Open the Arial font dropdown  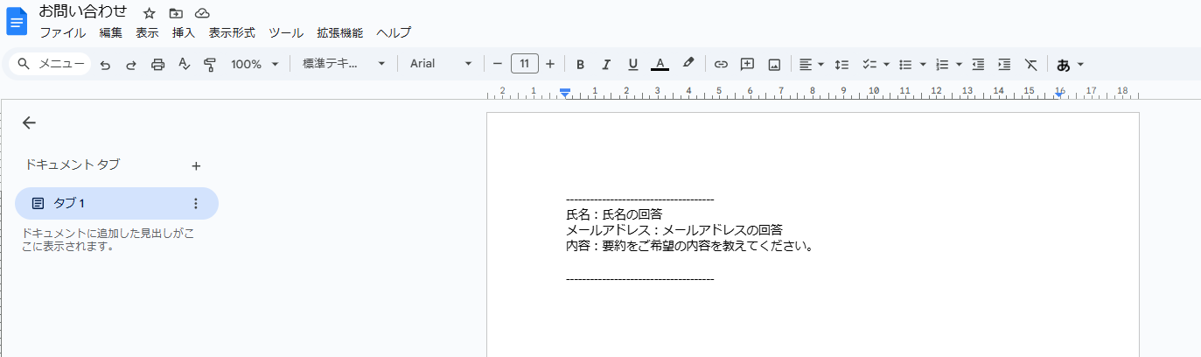(441, 64)
